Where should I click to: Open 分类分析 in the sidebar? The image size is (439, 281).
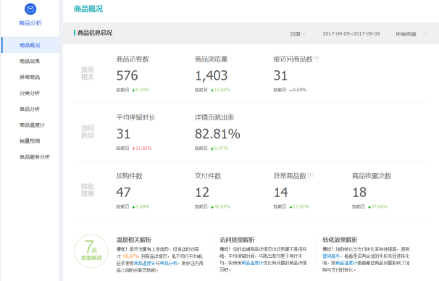[30, 93]
